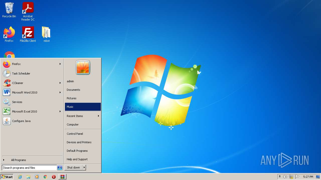Image resolution: width=321 pixels, height=180 pixels.
Task: Open Control Panel
Action: pos(83,134)
